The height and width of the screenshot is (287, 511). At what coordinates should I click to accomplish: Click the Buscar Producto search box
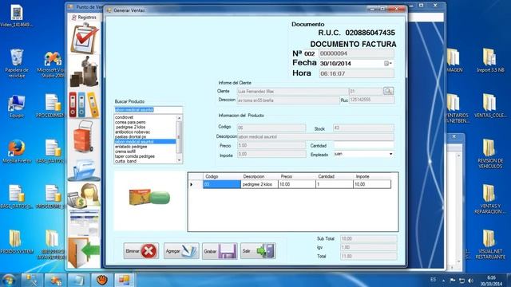(149, 110)
